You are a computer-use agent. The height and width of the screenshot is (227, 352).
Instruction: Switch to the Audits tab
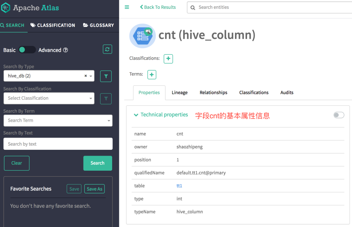pyautogui.click(x=287, y=92)
